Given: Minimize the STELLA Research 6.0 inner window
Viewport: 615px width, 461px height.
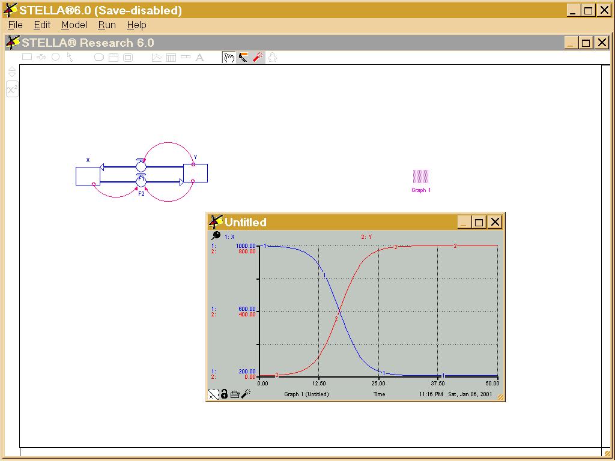Looking at the screenshot, I should click(571, 43).
